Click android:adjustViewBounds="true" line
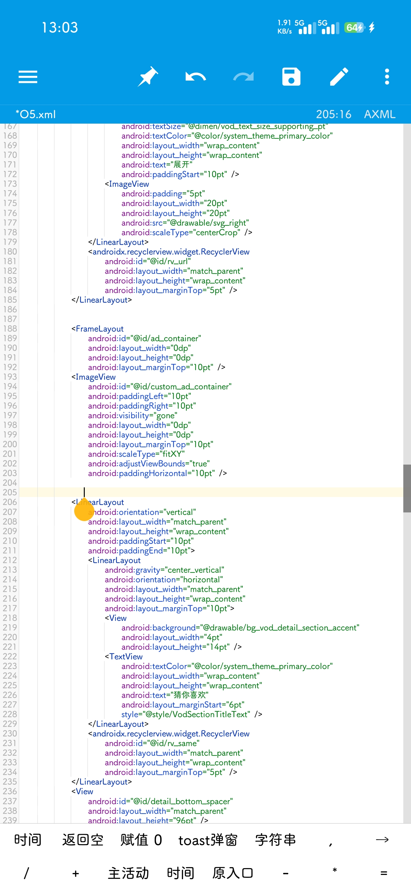This screenshot has width=411, height=890. tap(149, 464)
